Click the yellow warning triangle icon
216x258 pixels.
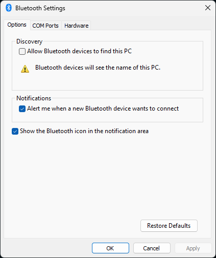tap(25, 69)
